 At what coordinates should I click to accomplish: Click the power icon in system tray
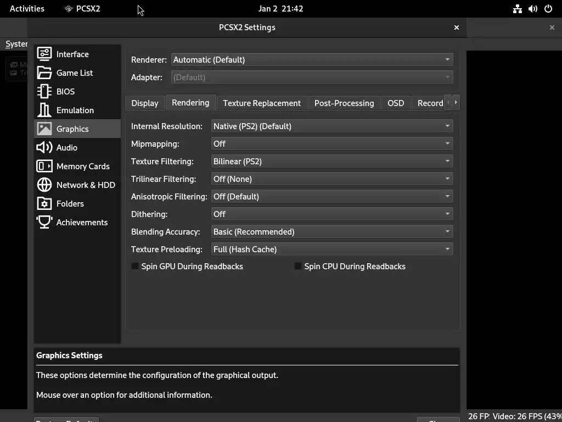tap(548, 9)
